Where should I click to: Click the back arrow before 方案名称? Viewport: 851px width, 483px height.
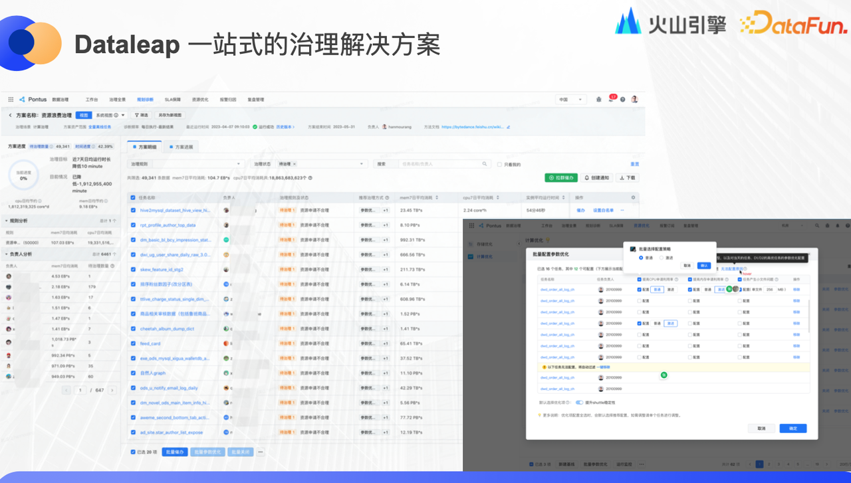pyautogui.click(x=10, y=116)
